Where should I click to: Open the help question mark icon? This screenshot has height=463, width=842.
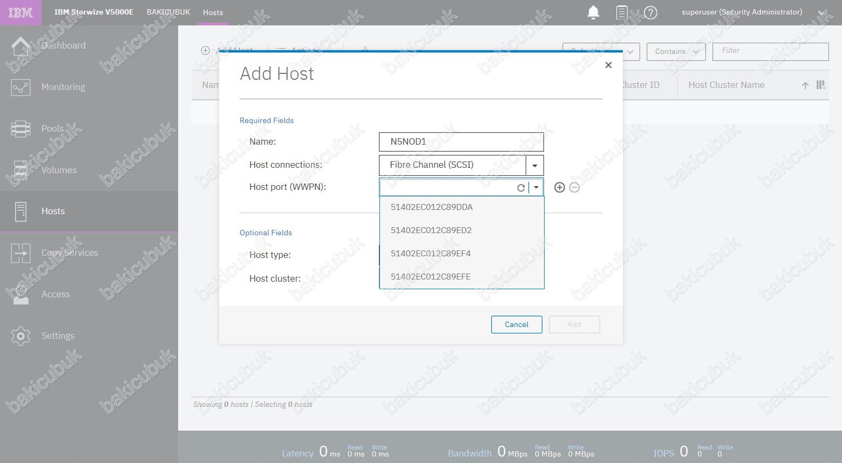(x=651, y=12)
